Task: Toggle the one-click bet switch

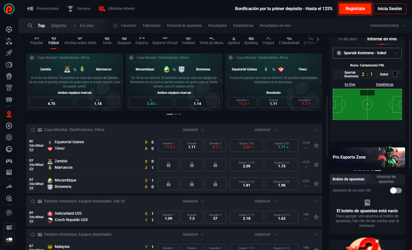Action: [x=396, y=190]
